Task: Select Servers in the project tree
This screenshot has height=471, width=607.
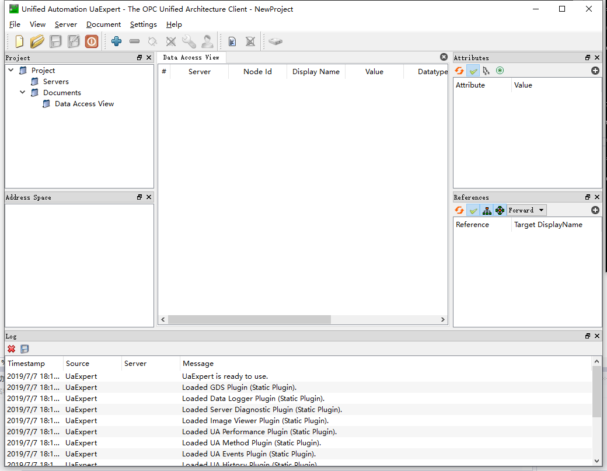Action: 56,81
